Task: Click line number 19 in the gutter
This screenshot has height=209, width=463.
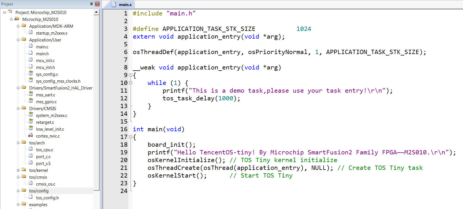Action: pyautogui.click(x=124, y=152)
